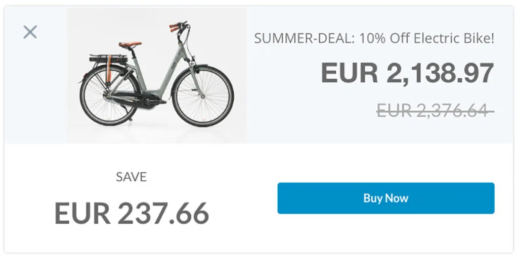Viewport: 518px width, 257px height.
Task: Click the savings amount EUR 237.66
Action: point(132,213)
